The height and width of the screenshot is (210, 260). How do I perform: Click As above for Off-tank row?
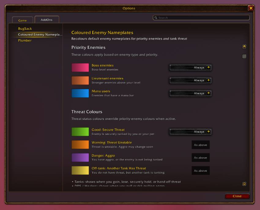[x=201, y=170]
